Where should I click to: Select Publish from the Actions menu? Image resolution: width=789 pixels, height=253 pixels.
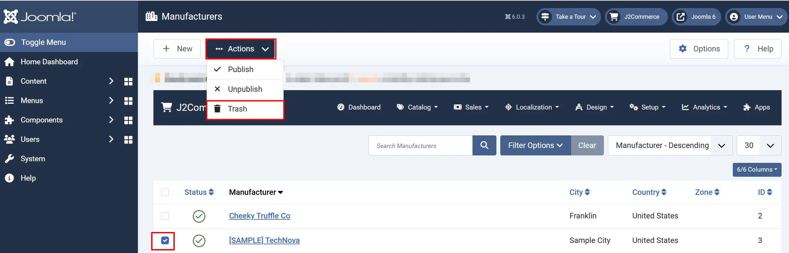coord(245,69)
